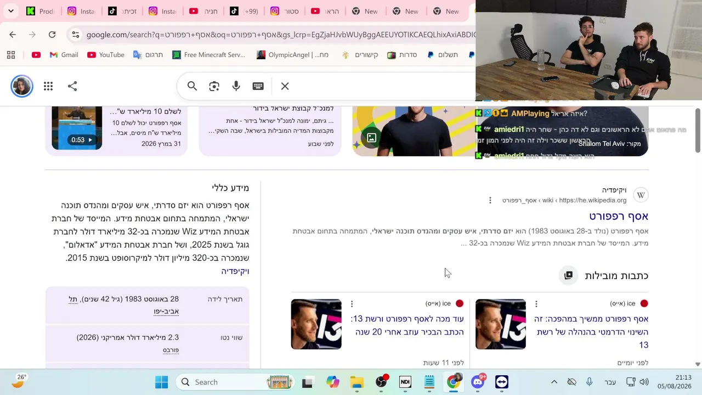The image size is (702, 395).
Task: Open Notepad from the taskbar
Action: click(x=429, y=382)
